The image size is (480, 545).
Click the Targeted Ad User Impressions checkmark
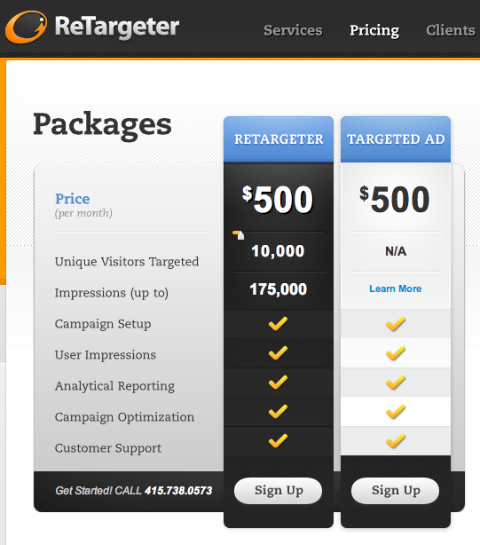(396, 352)
